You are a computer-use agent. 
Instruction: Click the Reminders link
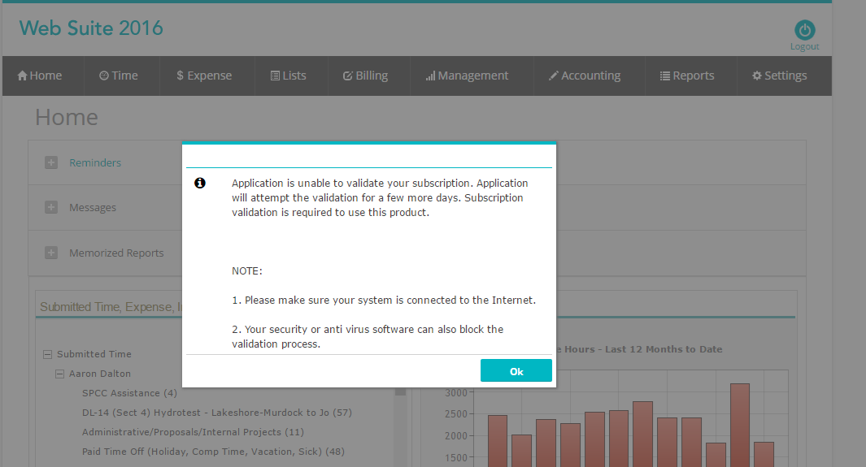click(x=95, y=162)
